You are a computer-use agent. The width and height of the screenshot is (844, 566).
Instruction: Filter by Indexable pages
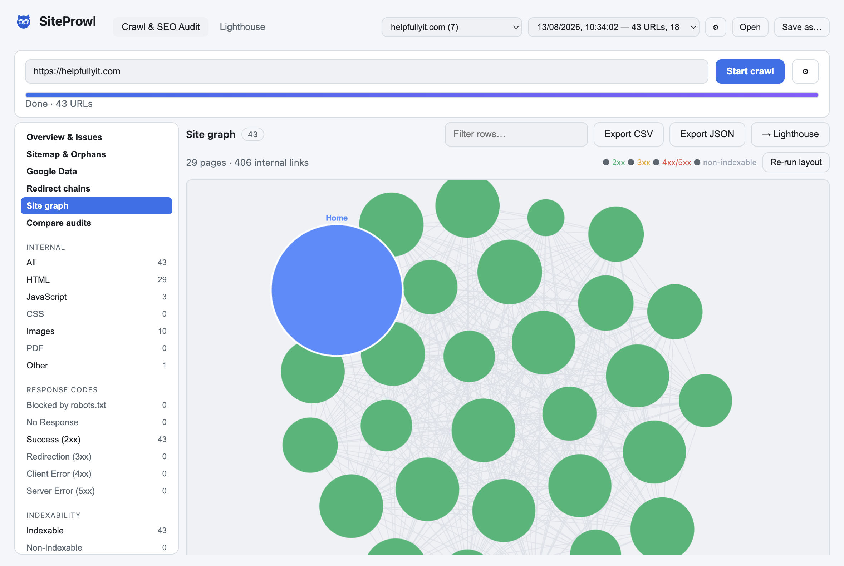[x=97, y=531]
